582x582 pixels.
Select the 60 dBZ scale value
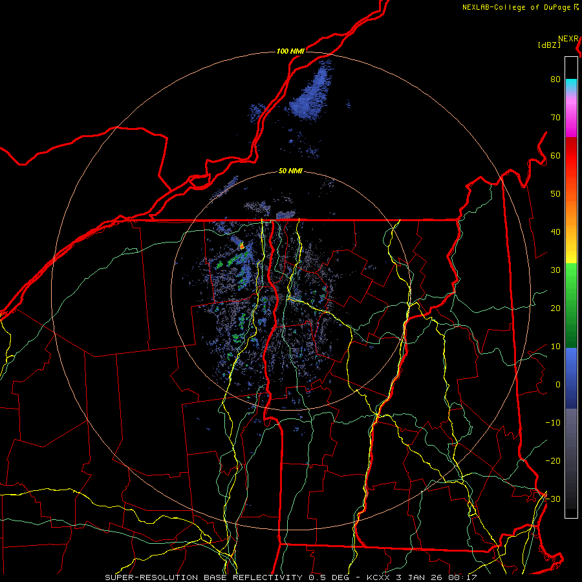[555, 155]
